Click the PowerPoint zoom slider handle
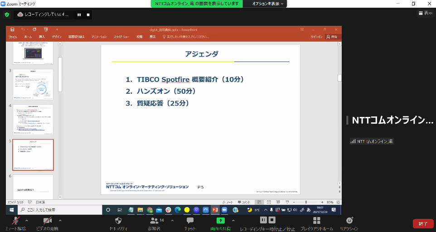The image size is (436, 232). (306, 202)
